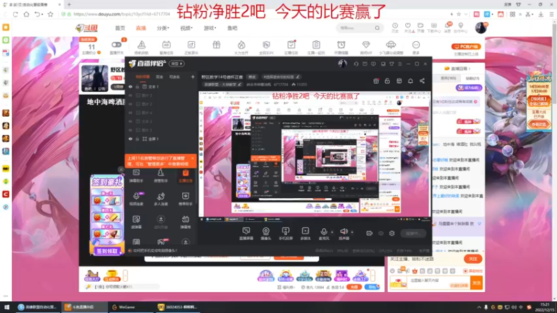The width and height of the screenshot is (557, 313).
Task: Go to 首页 in site navigation
Action: [x=120, y=28]
